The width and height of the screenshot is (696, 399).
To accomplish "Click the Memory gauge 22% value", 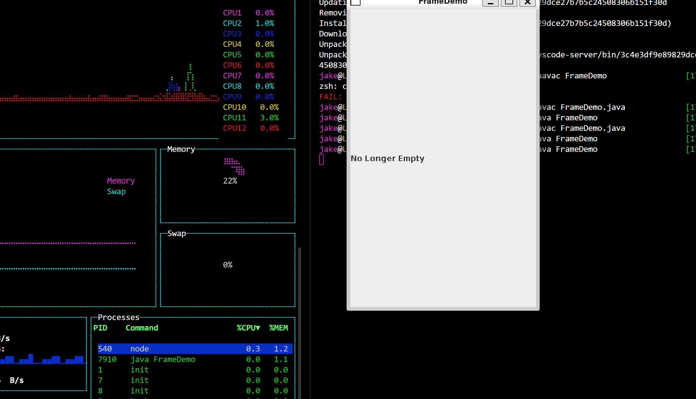I will click(x=230, y=181).
